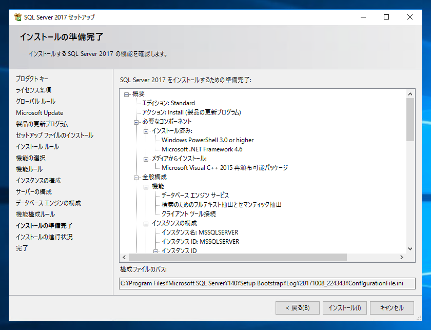431x330 pixels.
Task: Click the キャンセル button
Action: pos(392,308)
